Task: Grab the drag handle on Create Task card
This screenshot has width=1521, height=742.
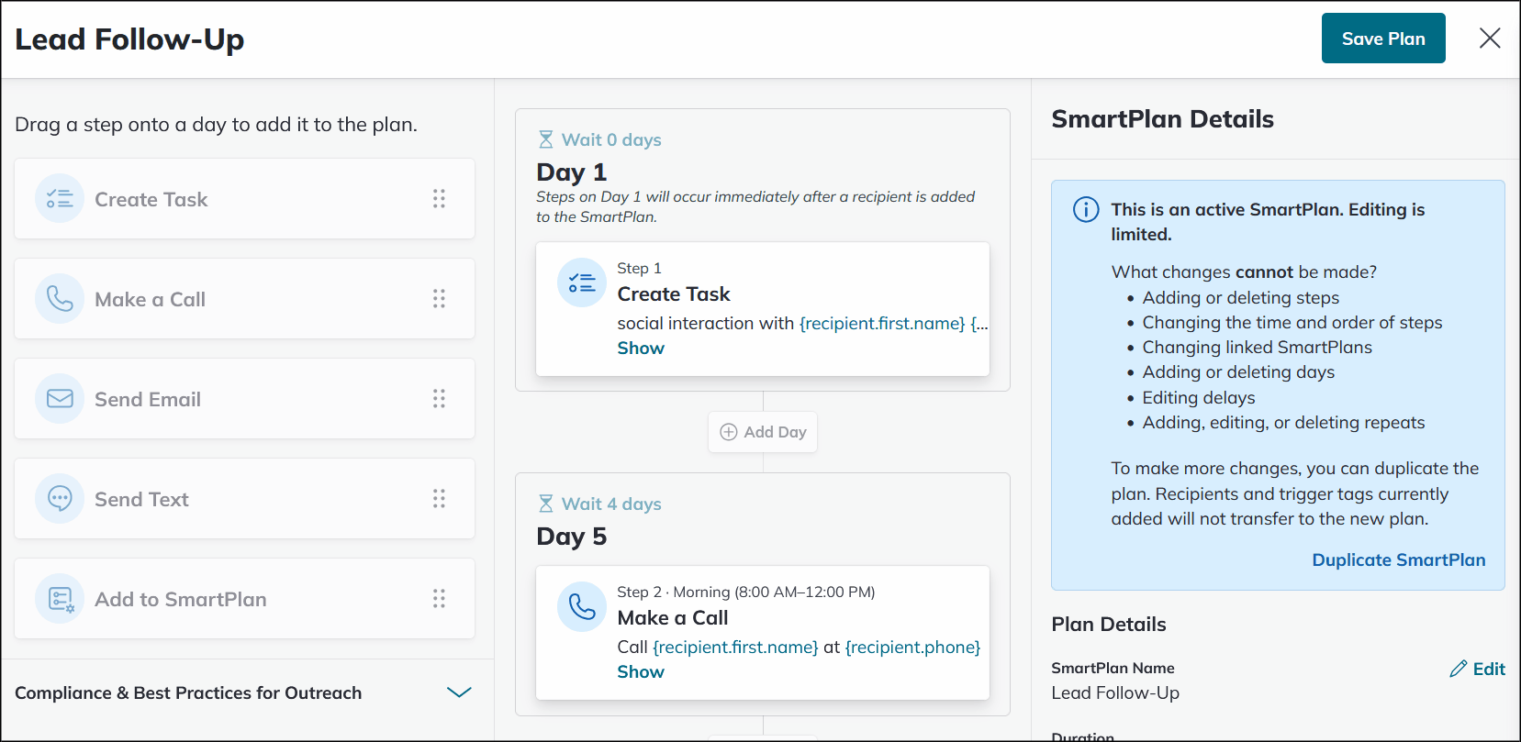Action: pyautogui.click(x=439, y=199)
